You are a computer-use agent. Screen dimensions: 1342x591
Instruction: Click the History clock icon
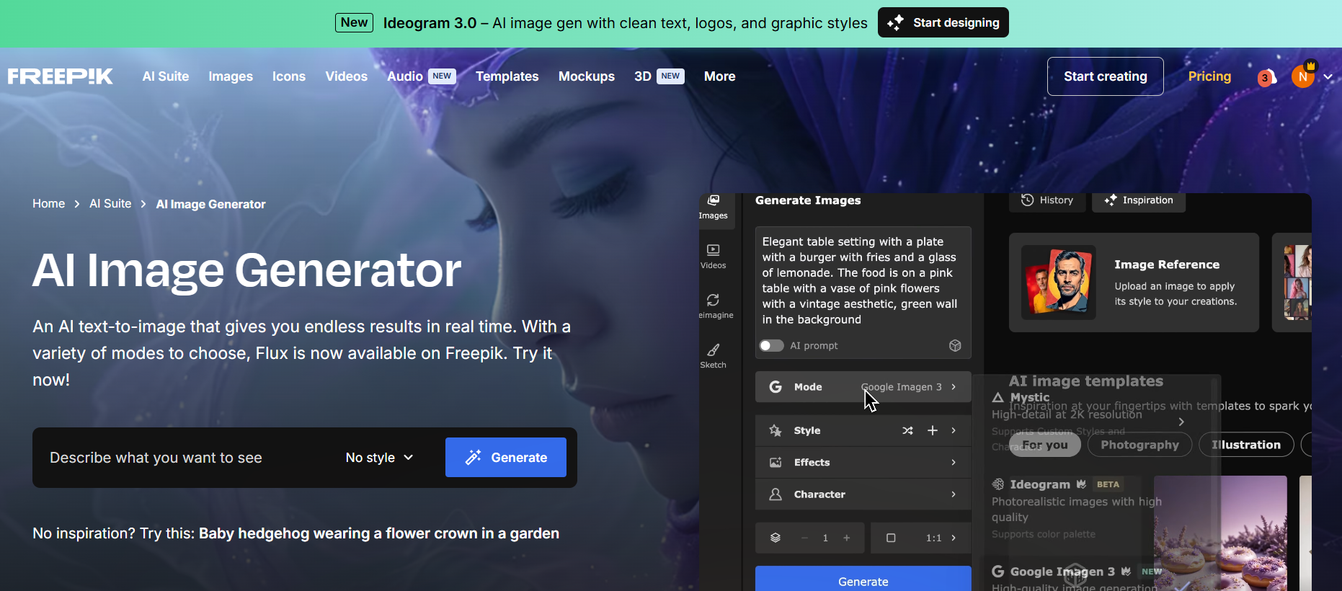pos(1028,200)
